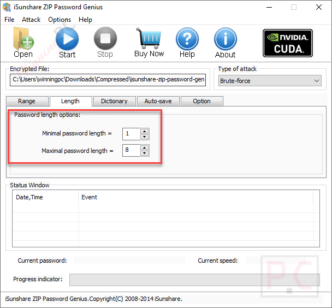
Task: Open the File menu
Action: [x=9, y=20]
